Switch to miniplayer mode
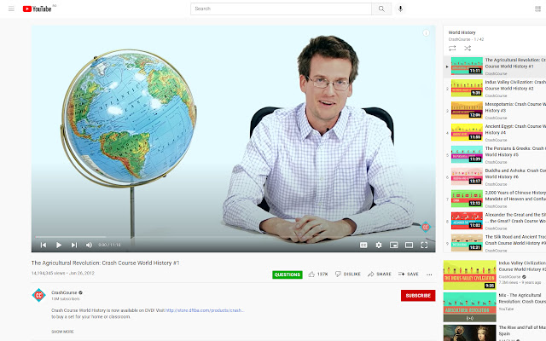 click(x=394, y=245)
